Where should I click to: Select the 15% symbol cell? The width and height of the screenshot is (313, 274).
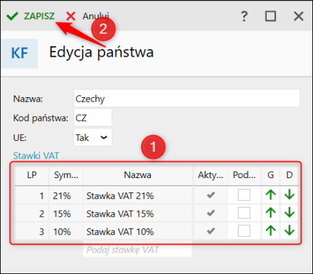tap(66, 213)
